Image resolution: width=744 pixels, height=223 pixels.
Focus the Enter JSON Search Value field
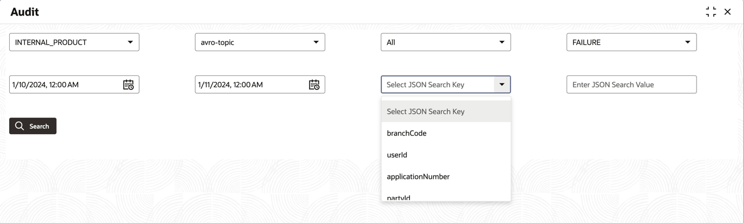tap(631, 85)
